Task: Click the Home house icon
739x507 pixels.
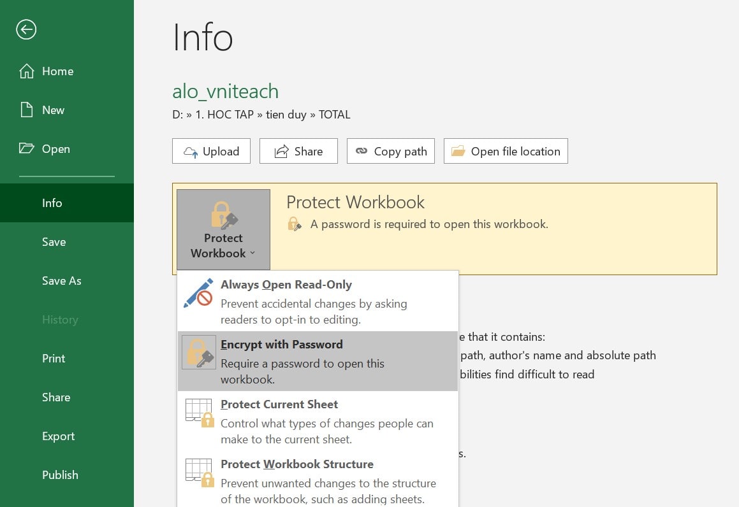Action: pyautogui.click(x=26, y=71)
